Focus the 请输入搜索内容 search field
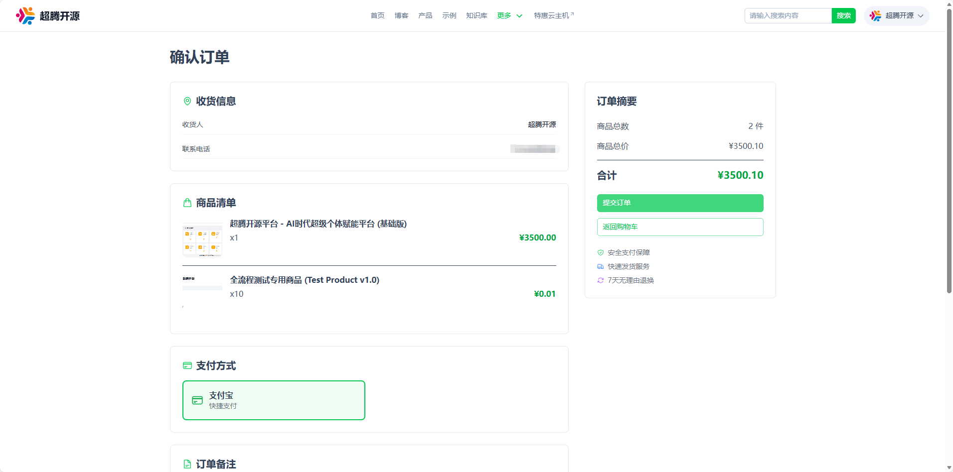Screen dimensions: 953x472 (788, 16)
